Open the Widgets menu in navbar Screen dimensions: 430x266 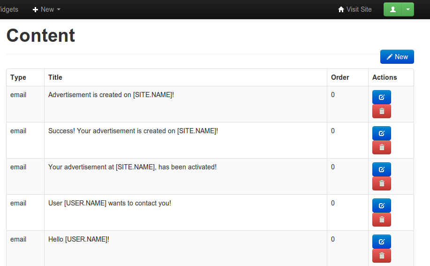tap(8, 9)
